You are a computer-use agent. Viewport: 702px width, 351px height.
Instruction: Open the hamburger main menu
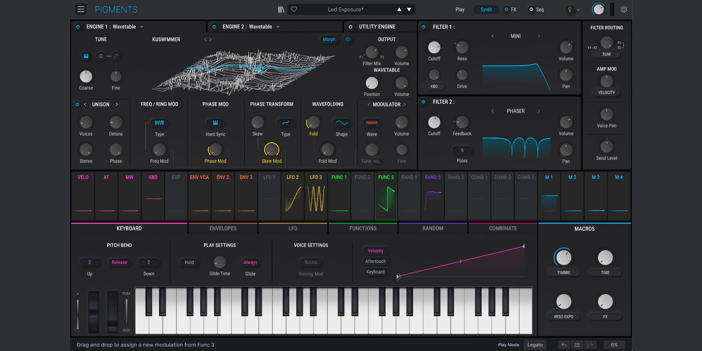81,9
